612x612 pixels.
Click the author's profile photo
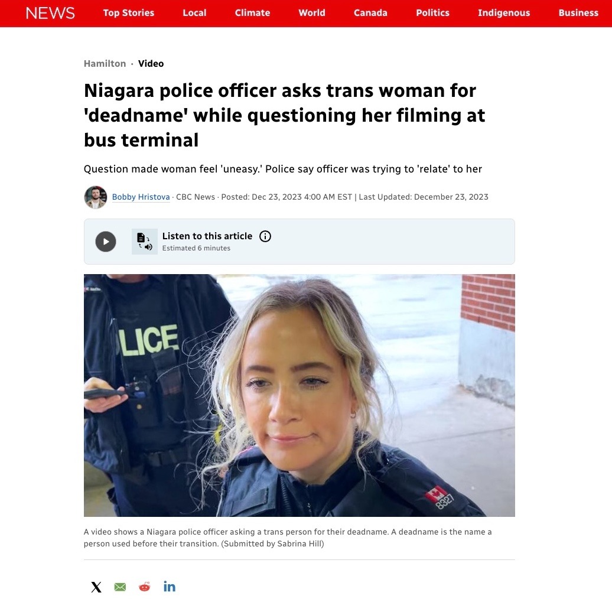95,197
